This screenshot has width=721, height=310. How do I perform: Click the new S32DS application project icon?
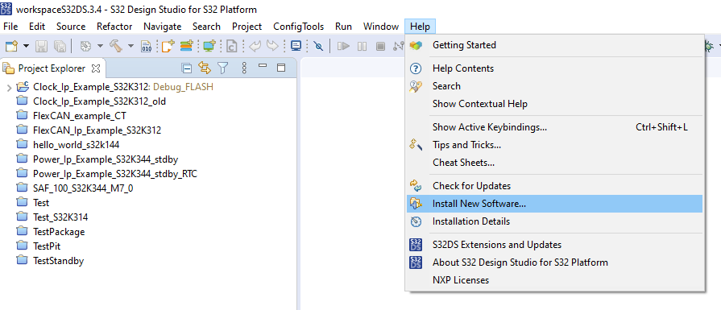click(x=168, y=45)
